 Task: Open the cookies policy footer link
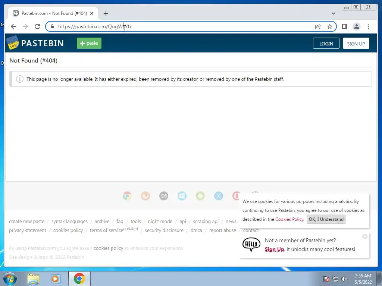[x=68, y=230]
